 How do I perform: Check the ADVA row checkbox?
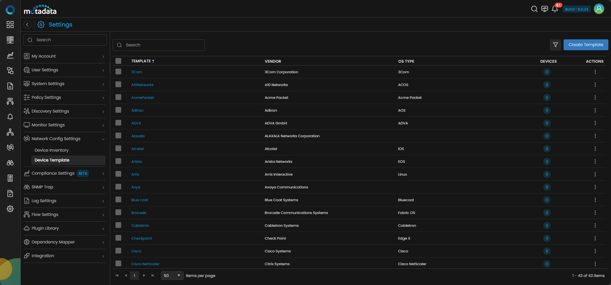(x=118, y=123)
